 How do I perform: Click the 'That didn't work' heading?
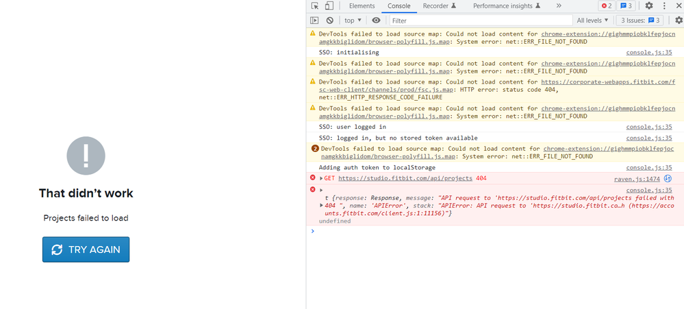click(86, 193)
